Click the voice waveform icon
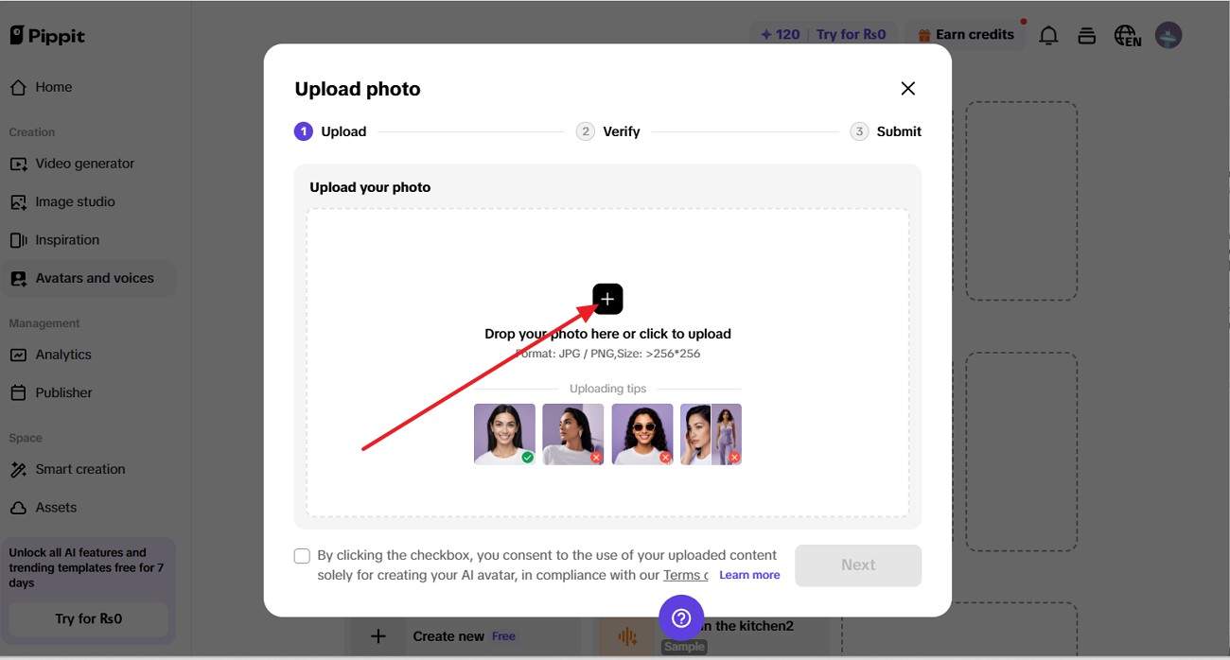1230x660 pixels. tap(627, 637)
